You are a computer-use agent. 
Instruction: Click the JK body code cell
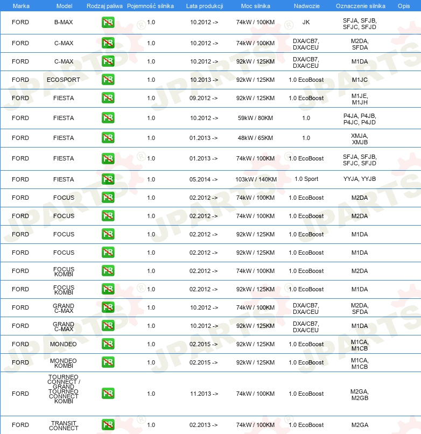[306, 22]
